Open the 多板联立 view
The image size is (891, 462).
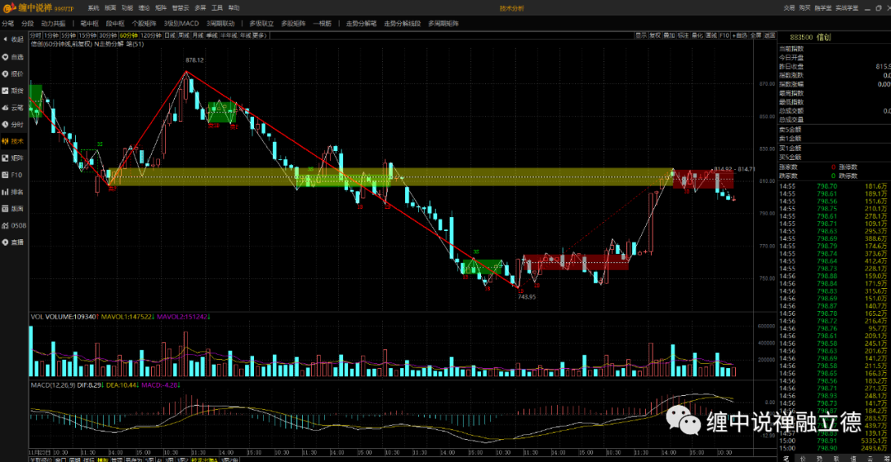[x=262, y=23]
